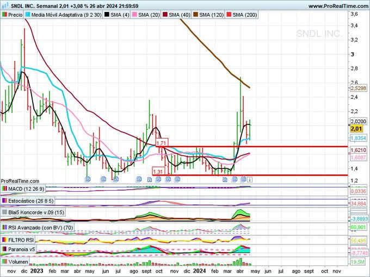Click the 1,31 price label box
The height and width of the screenshot is (277, 370).
point(158,172)
